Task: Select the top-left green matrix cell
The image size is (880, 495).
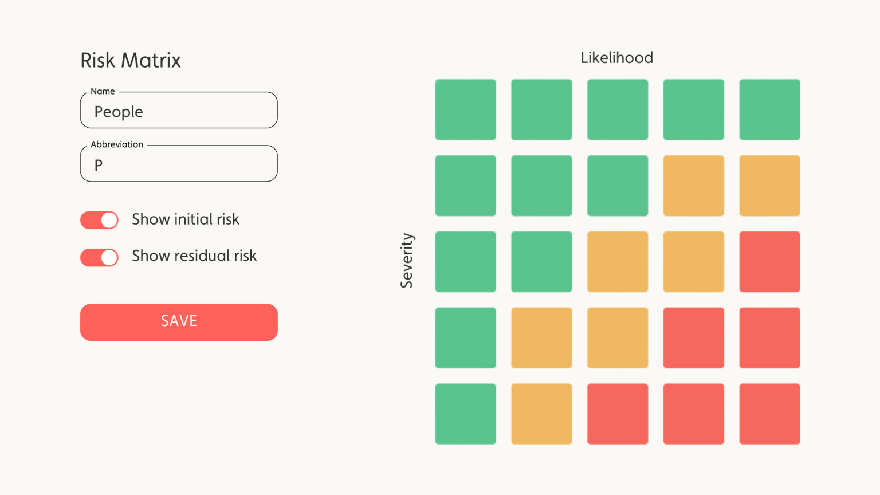Action: pos(465,109)
